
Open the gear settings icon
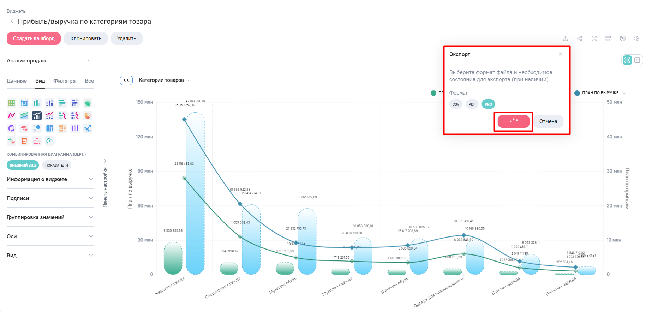(x=637, y=38)
